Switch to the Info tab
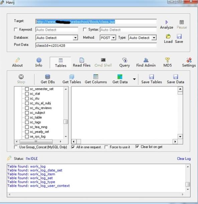This screenshot has width=198, height=204. [x=39, y=62]
